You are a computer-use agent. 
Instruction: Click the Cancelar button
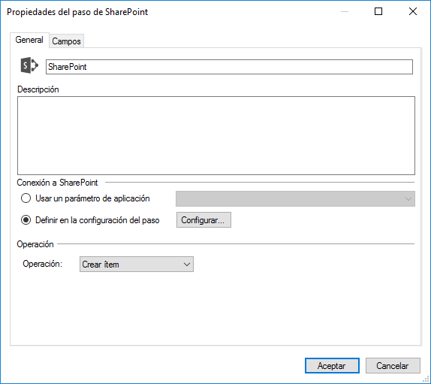pyautogui.click(x=393, y=365)
